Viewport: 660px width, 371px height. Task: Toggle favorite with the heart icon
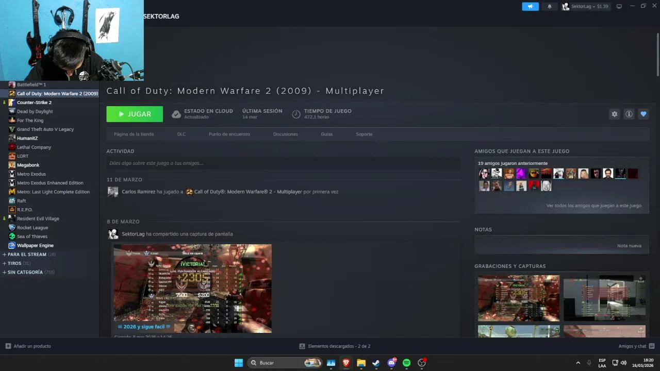point(643,114)
